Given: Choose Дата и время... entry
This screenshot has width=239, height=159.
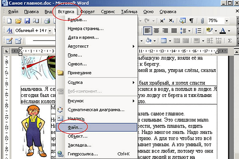Looking at the screenshot, I should 97,37.
